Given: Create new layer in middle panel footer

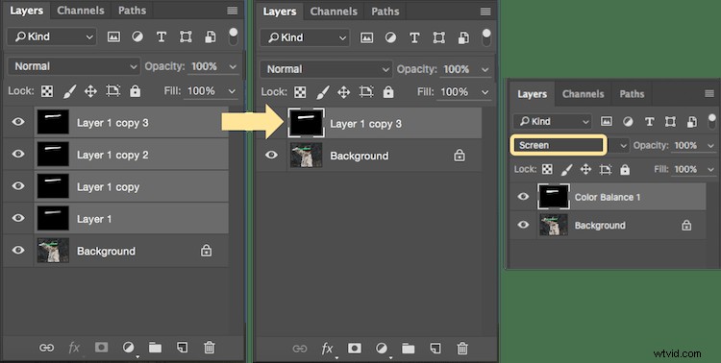Looking at the screenshot, I should [x=435, y=348].
